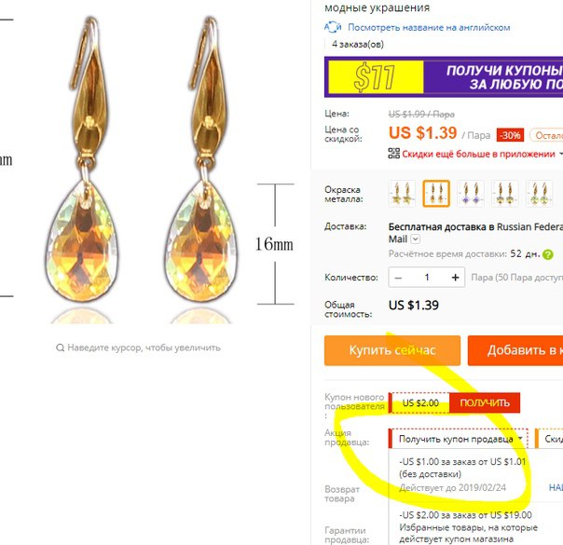563x545 pixels.
Task: Select the highlighted teardrop earring variant
Action: tap(436, 194)
